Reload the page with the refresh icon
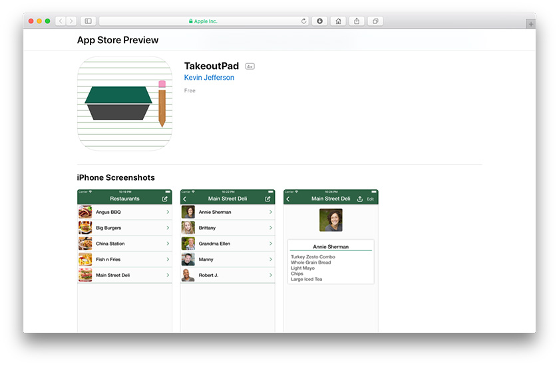 pos(303,21)
